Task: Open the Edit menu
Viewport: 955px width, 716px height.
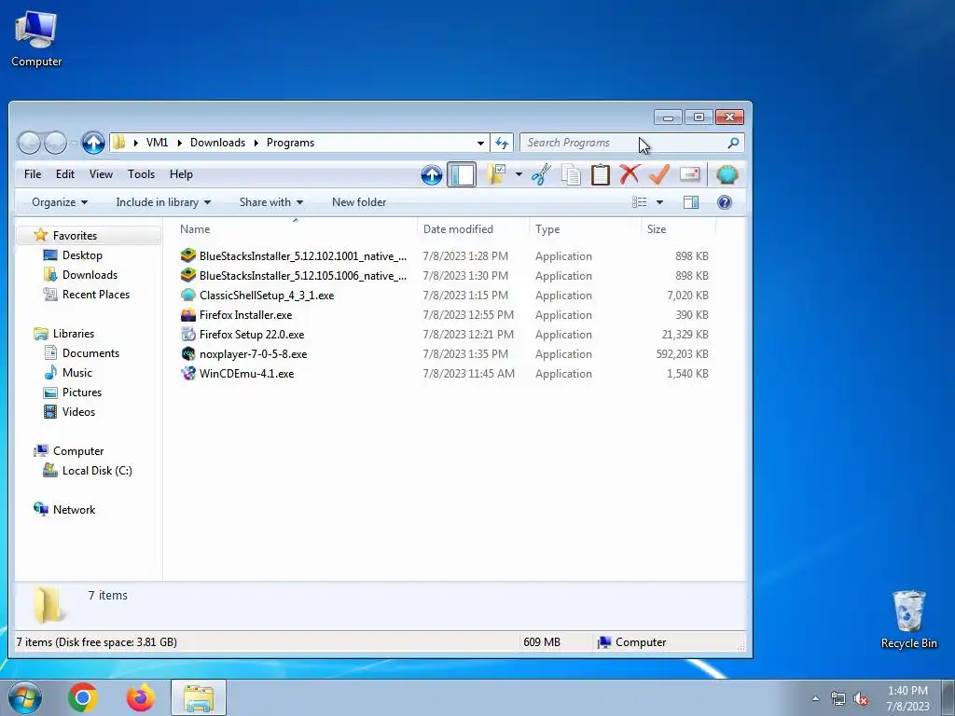Action: [x=65, y=174]
